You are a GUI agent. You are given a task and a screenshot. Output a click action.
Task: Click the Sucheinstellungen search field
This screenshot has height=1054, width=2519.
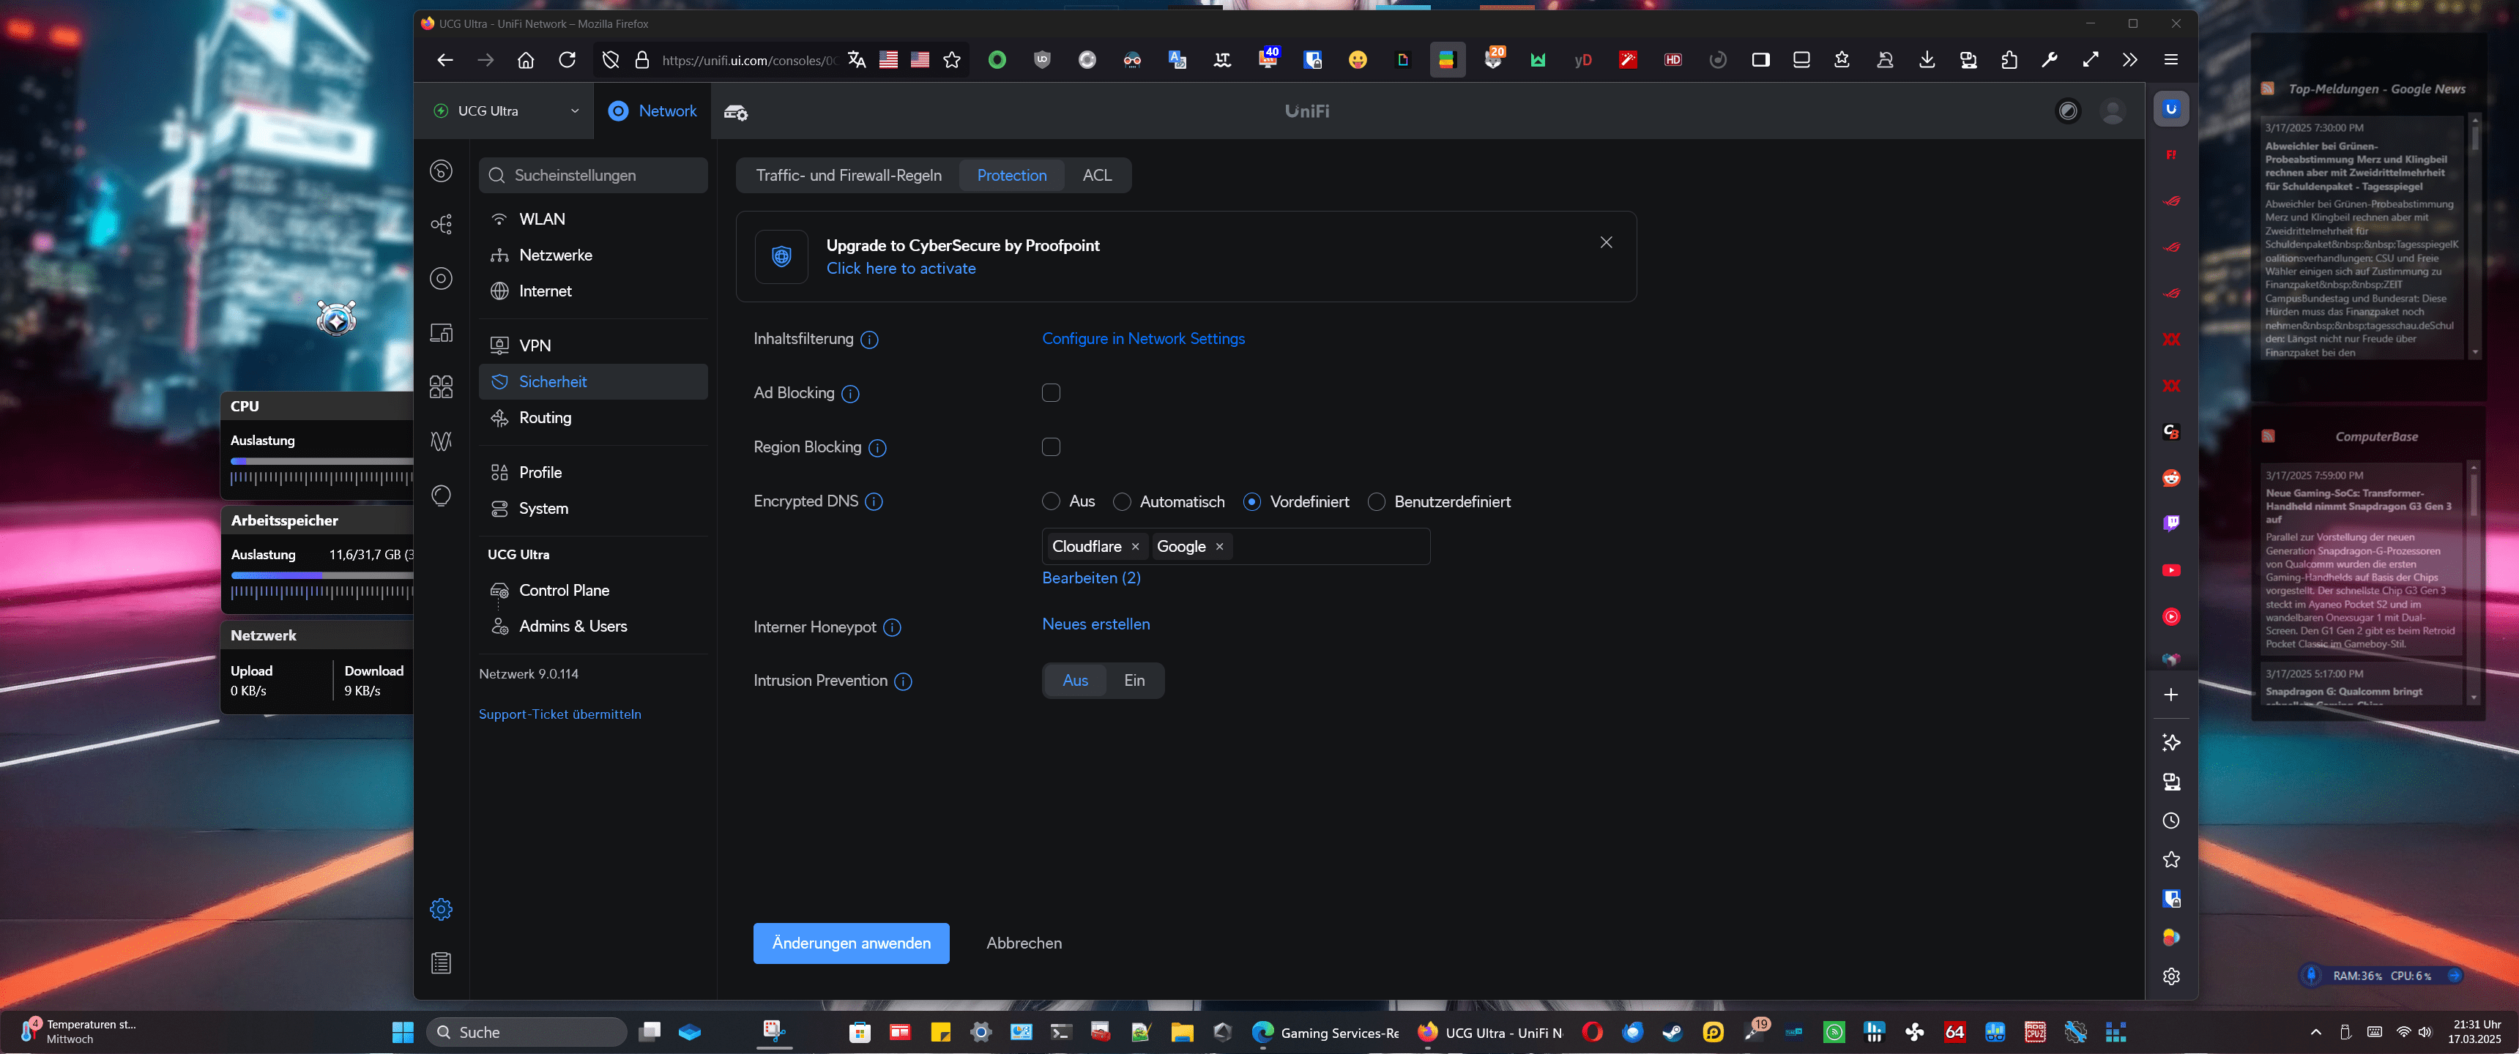click(594, 175)
